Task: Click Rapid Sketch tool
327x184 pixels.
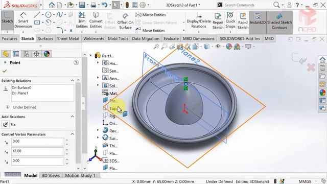Action: [x=243, y=21]
